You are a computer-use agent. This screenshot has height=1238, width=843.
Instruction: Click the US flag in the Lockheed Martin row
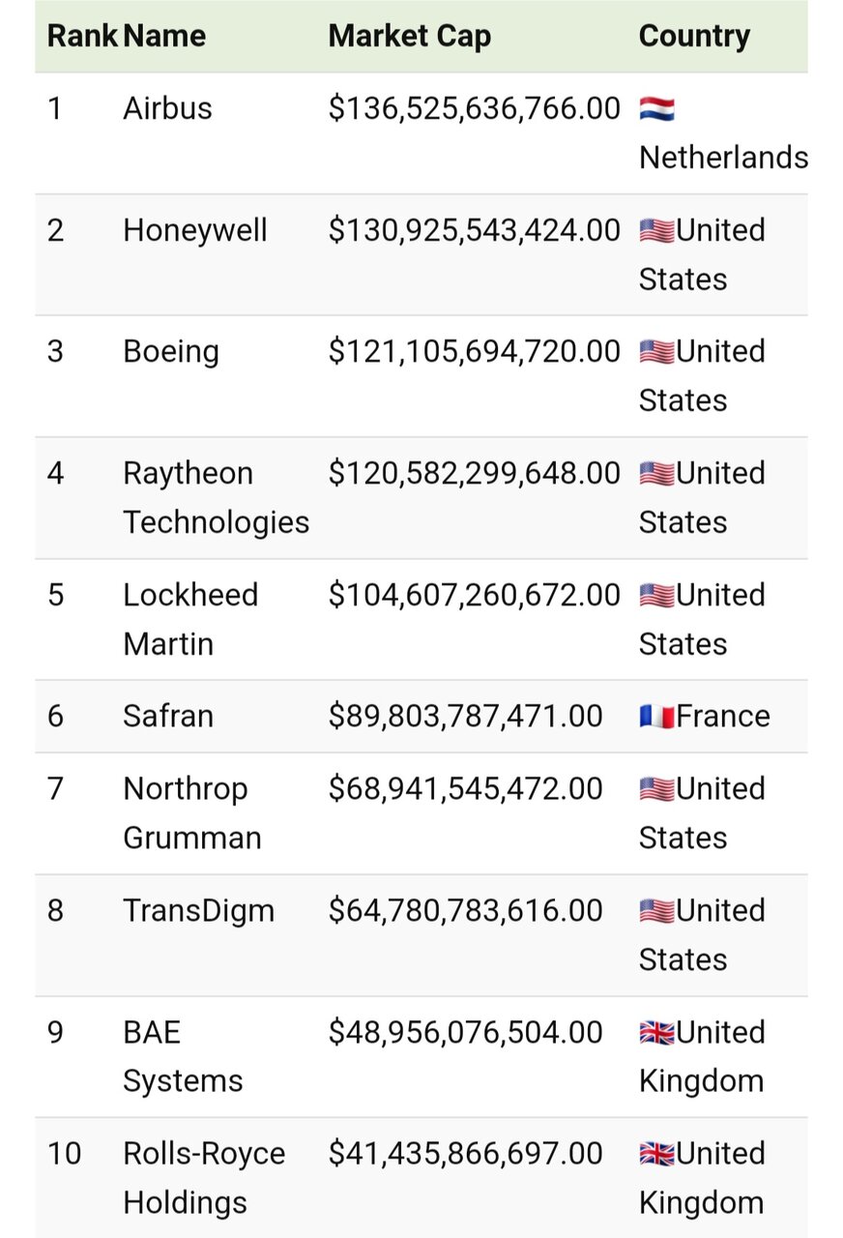[x=656, y=595]
